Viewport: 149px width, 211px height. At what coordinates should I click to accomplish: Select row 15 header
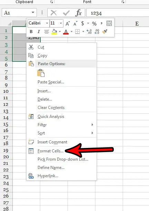(6, 124)
